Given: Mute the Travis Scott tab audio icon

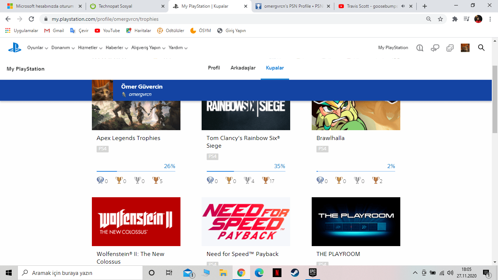Looking at the screenshot, I should 403,6.
